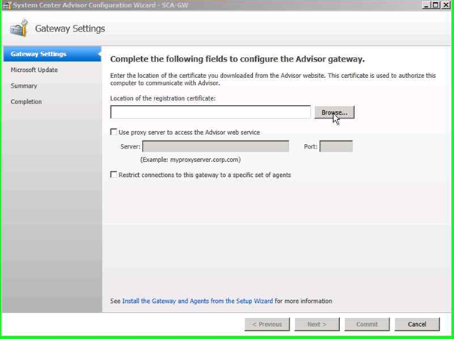
Task: Focus the registration certificate location field
Action: [210, 112]
